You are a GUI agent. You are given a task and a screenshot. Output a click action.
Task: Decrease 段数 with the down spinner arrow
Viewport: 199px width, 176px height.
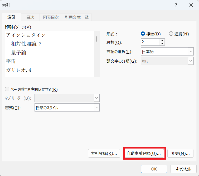pyautogui.click(x=162, y=44)
